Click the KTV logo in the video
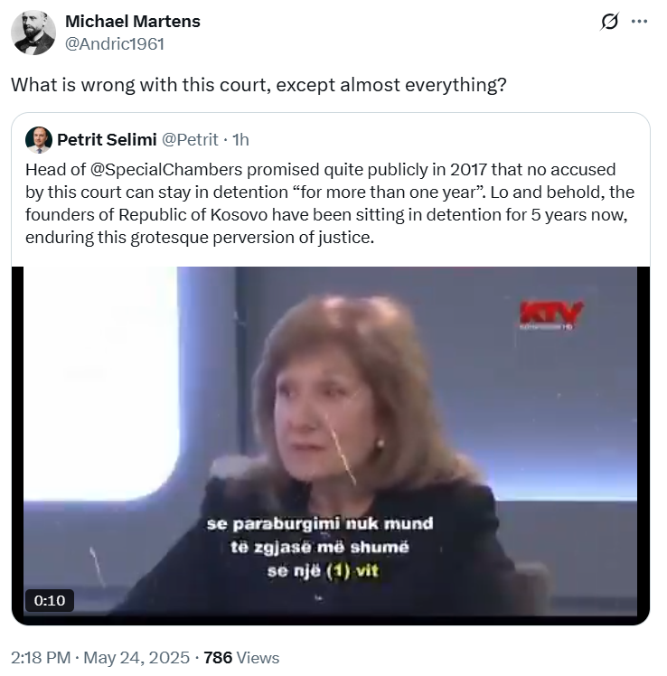The width and height of the screenshot is (667, 676). (x=550, y=314)
